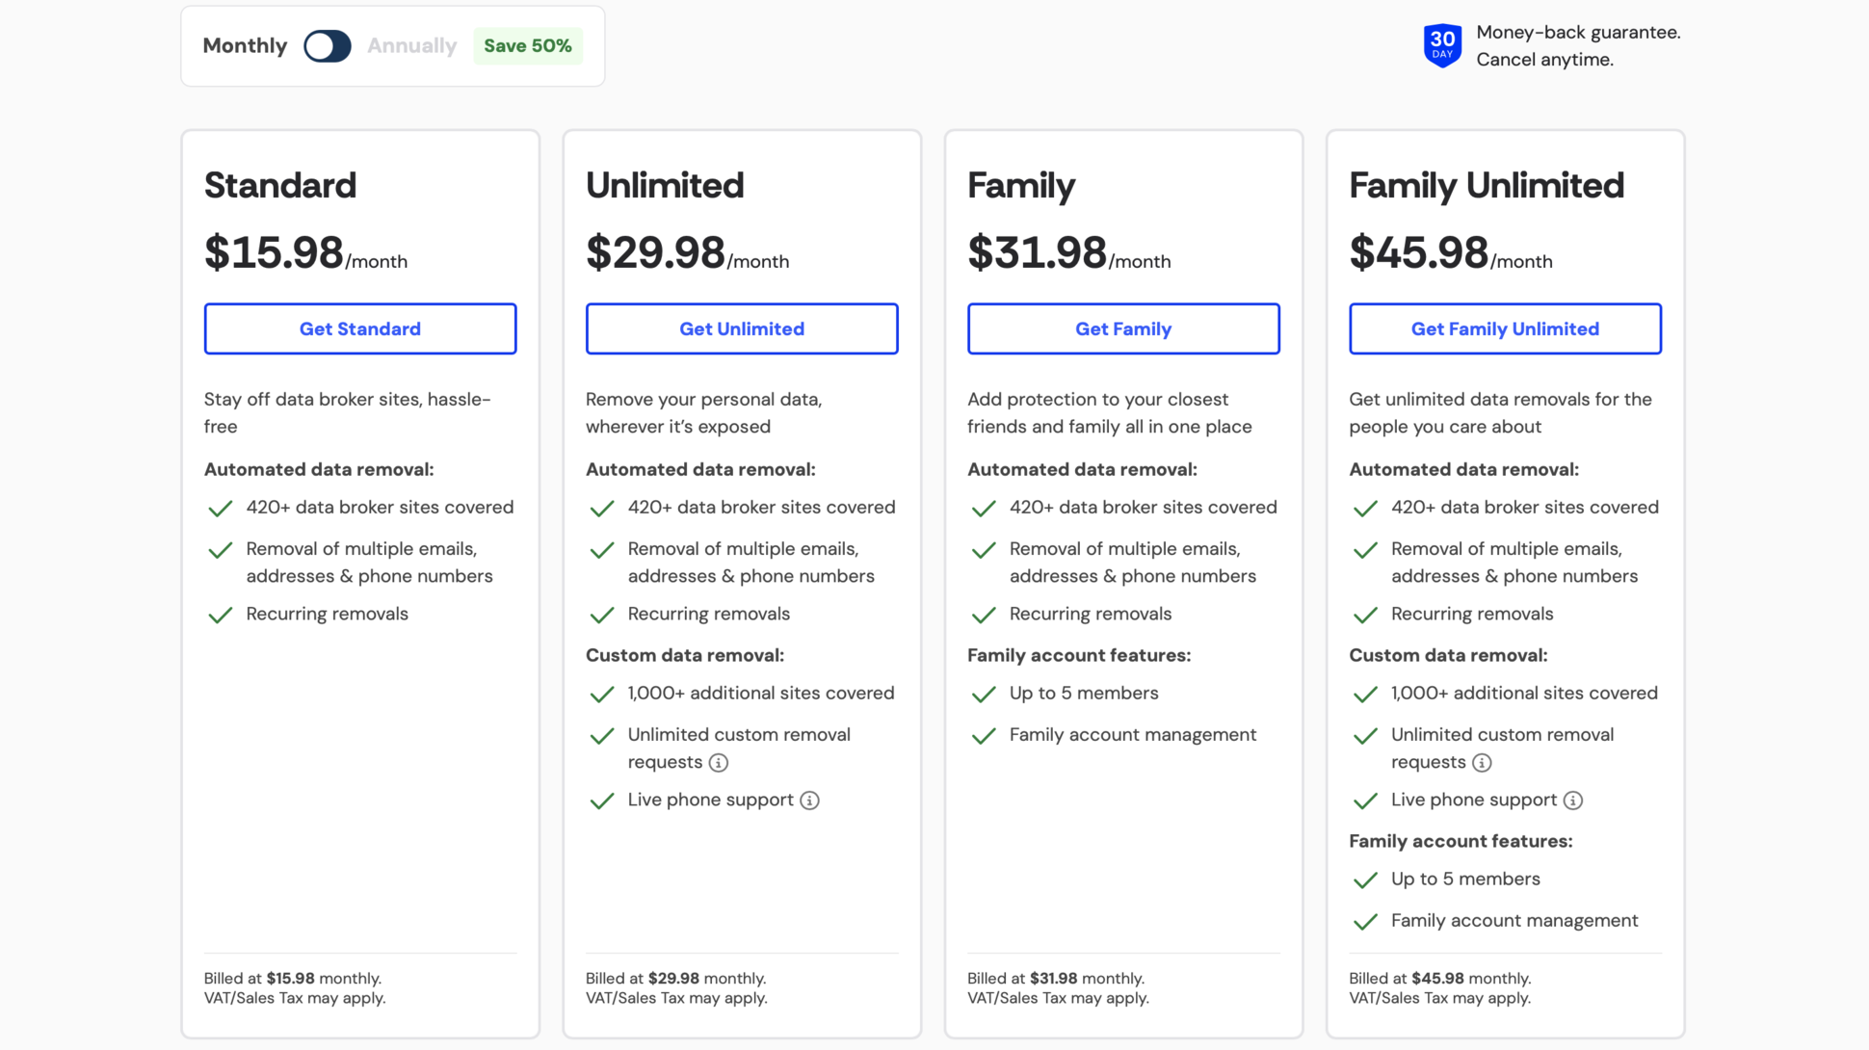This screenshot has height=1050, width=1869.
Task: Select the Monthly billing label
Action: [x=245, y=45]
